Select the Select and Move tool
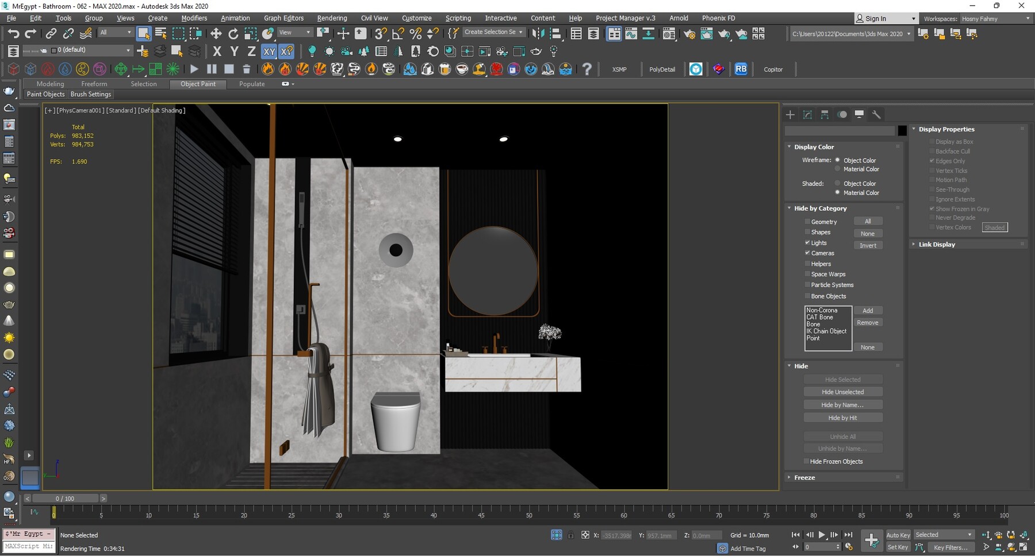 click(x=216, y=33)
